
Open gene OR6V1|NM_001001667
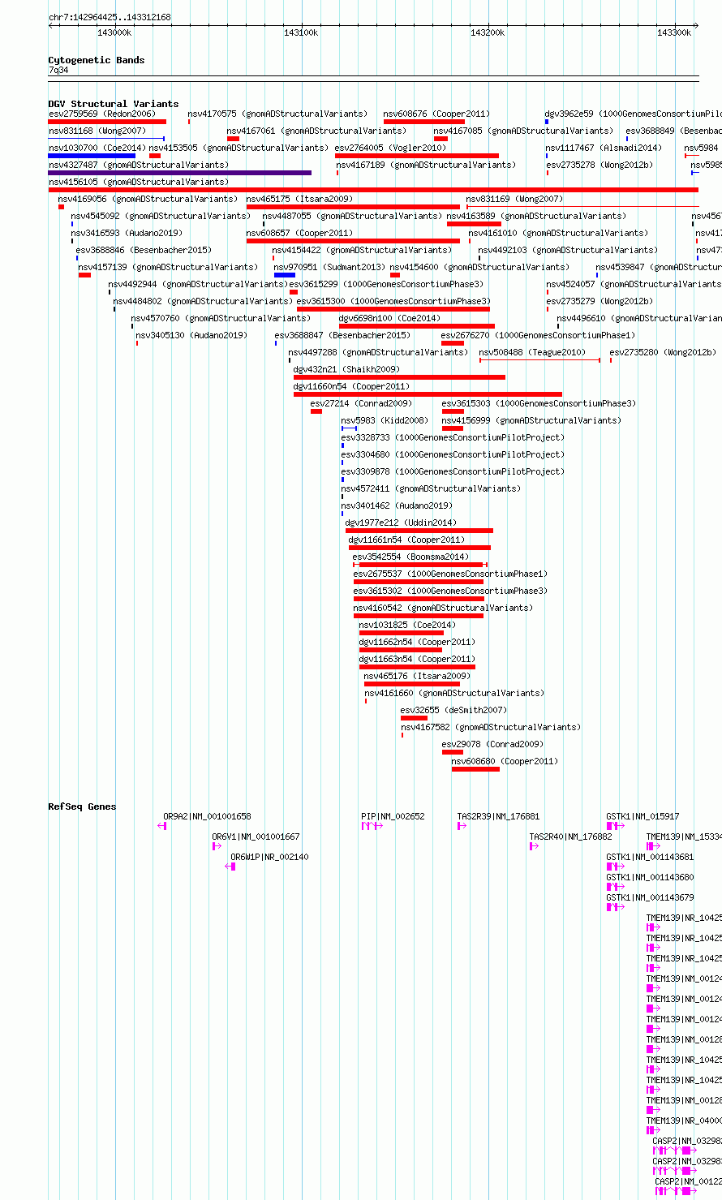[x=256, y=837]
